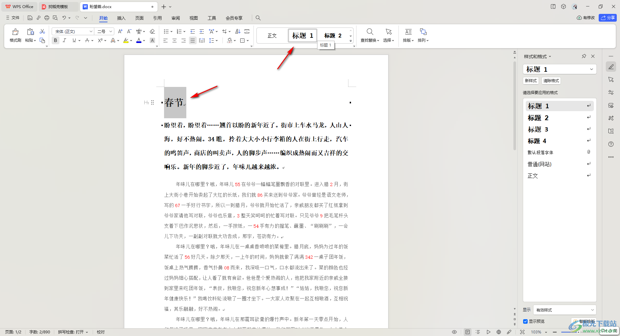Switch to the 视图 tab
Image resolution: width=620 pixels, height=336 pixels.
[193, 18]
